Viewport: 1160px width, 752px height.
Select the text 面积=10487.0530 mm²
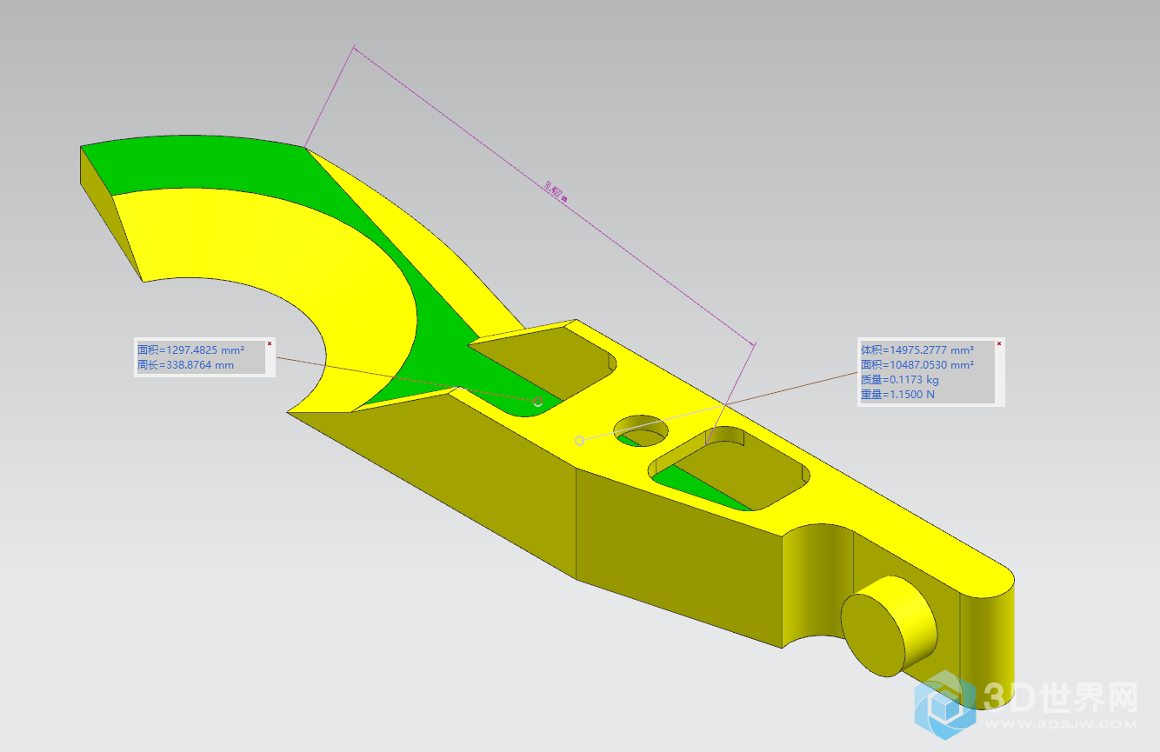(x=917, y=365)
